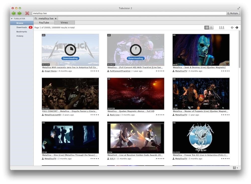This screenshot has height=184, width=251.
Task: Open MetallicaTV link under One (Live)
Action: click(50, 159)
